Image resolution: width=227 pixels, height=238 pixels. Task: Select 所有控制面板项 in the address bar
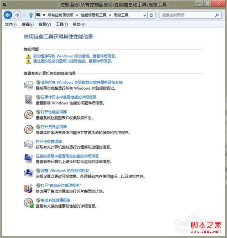60,15
